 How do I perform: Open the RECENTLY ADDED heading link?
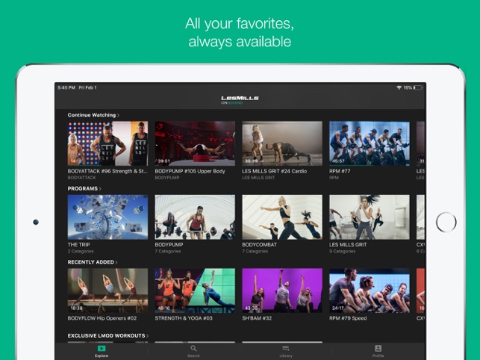coord(91,262)
